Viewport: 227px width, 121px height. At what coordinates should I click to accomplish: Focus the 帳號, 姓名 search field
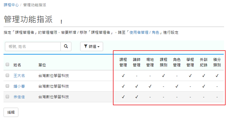33,47
